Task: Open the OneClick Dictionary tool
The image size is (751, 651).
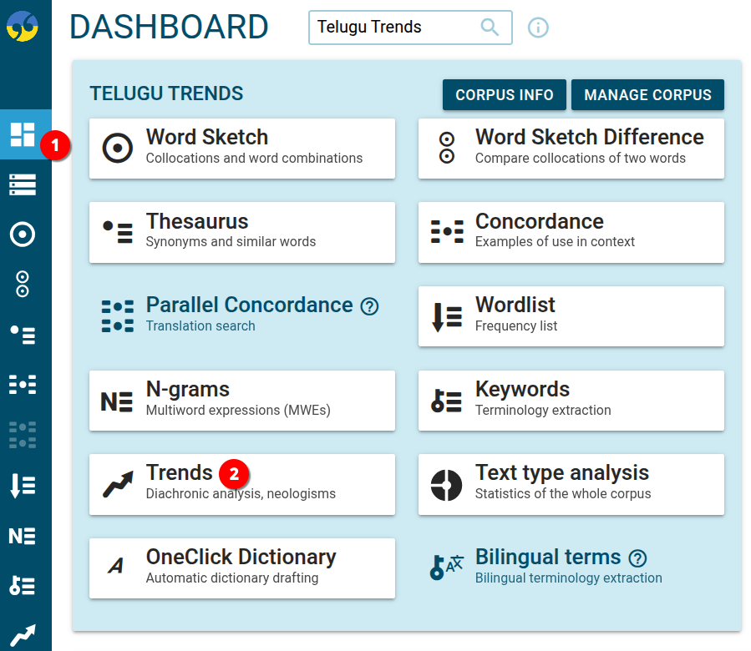Action: [241, 568]
